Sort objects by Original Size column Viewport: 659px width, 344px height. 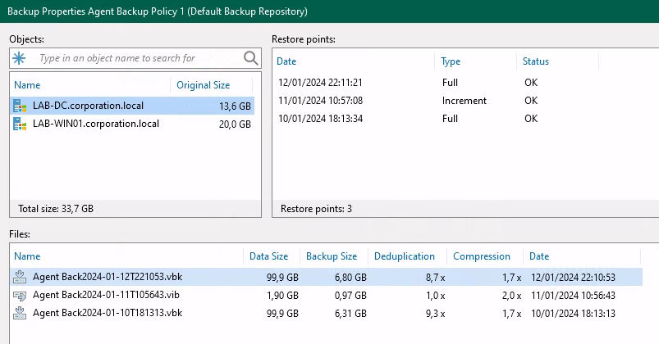coord(203,85)
